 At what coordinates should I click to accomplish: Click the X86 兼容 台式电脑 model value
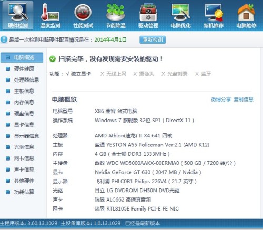pyautogui.click(x=116, y=111)
